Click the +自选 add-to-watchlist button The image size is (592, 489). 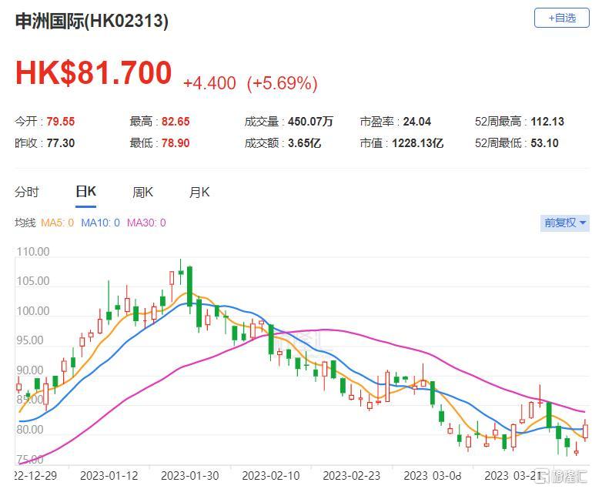561,18
